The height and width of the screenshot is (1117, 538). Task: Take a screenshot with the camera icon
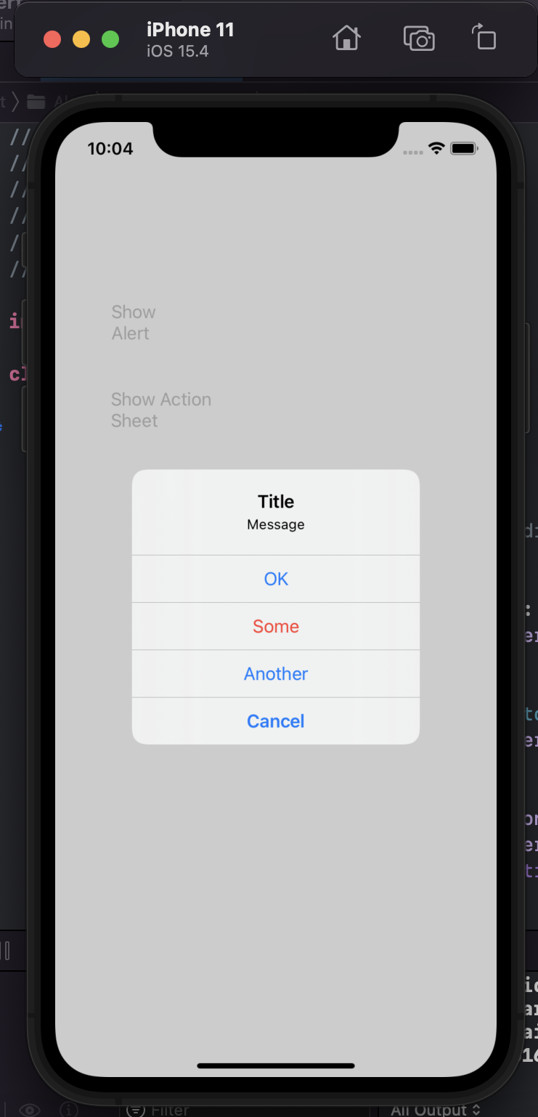tap(419, 38)
